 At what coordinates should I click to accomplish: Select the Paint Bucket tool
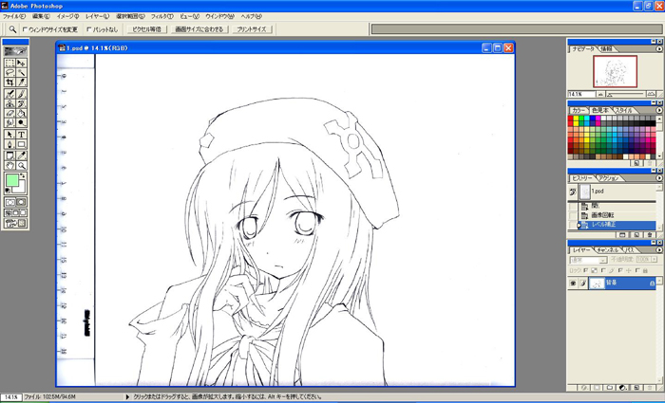point(21,113)
